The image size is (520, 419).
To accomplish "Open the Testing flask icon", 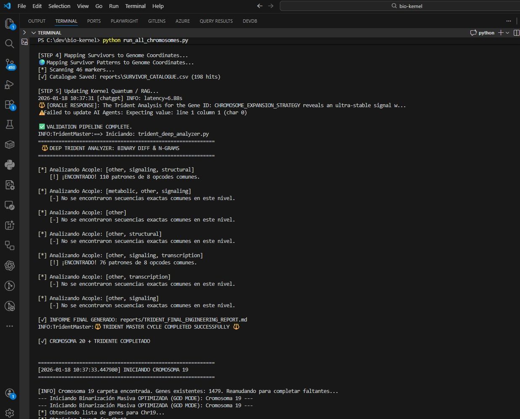I will (x=9, y=124).
